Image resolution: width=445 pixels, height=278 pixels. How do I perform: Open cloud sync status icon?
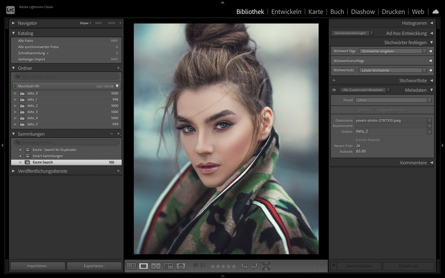[x=435, y=12]
